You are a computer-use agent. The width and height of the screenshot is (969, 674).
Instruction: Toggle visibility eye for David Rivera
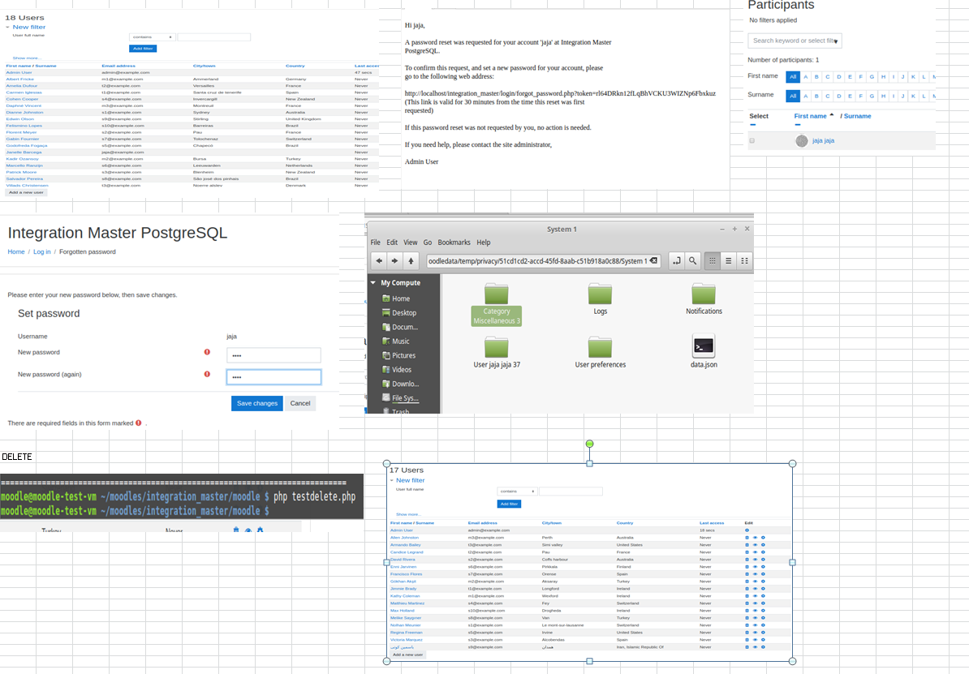[755, 560]
